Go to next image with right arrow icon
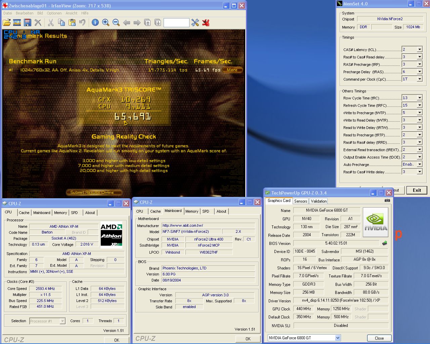This screenshot has height=344, width=430. (x=137, y=23)
